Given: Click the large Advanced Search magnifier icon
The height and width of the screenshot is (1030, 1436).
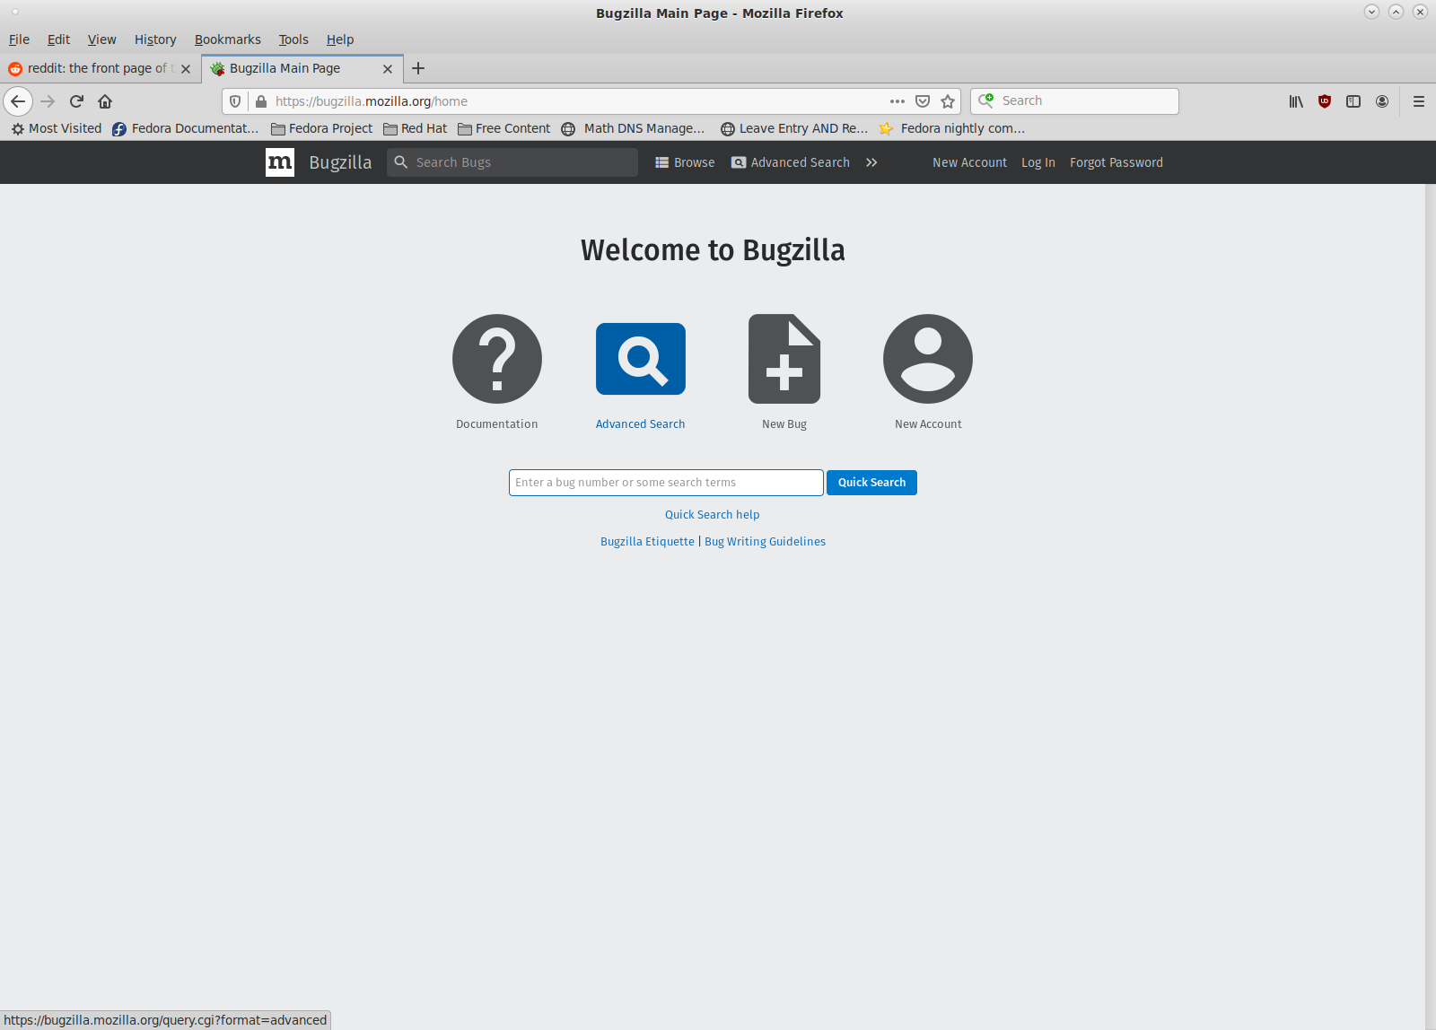Looking at the screenshot, I should click(x=641, y=359).
